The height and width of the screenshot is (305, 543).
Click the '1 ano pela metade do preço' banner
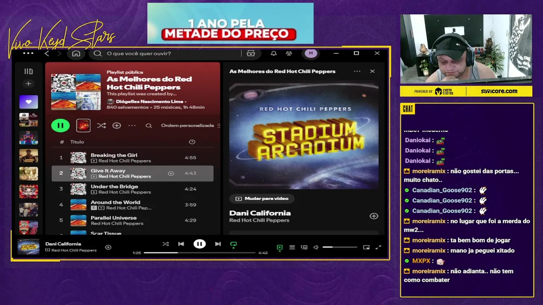coord(230,23)
